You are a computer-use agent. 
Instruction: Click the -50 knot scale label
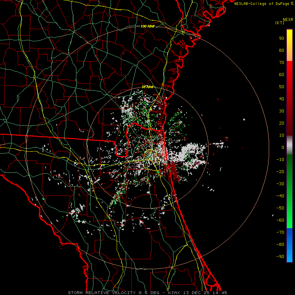point(280,208)
